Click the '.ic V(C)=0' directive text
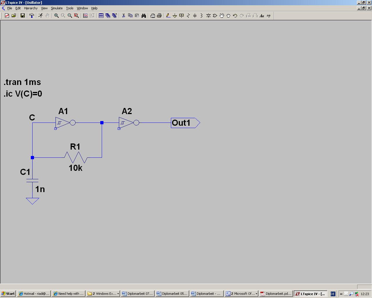372x298 pixels. point(23,94)
